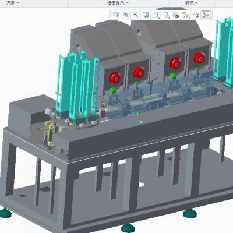Viewport: 233px width, 233px height.
Task: Click the Refit view icon
Action: (116, 15)
